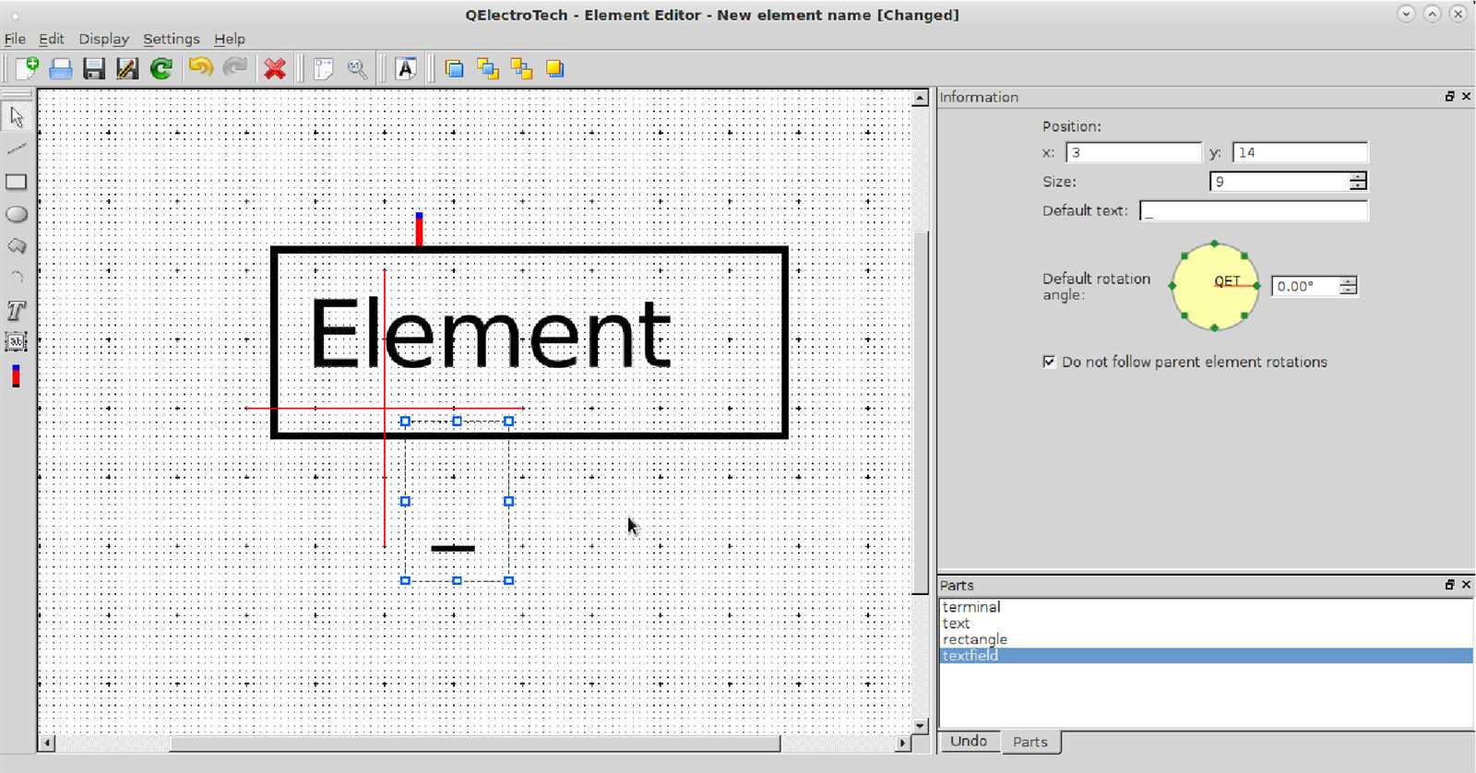Lower the selected part icon

click(522, 68)
